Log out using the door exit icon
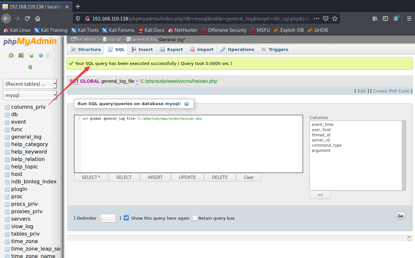 21,55
